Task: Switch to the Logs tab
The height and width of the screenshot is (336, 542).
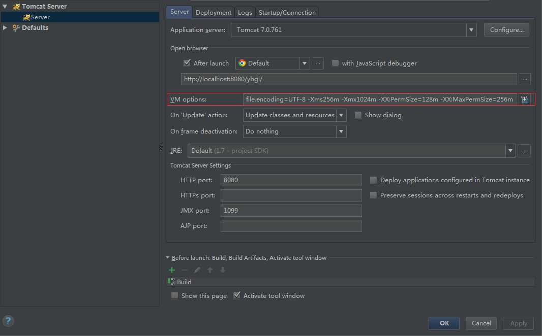Action: [245, 12]
